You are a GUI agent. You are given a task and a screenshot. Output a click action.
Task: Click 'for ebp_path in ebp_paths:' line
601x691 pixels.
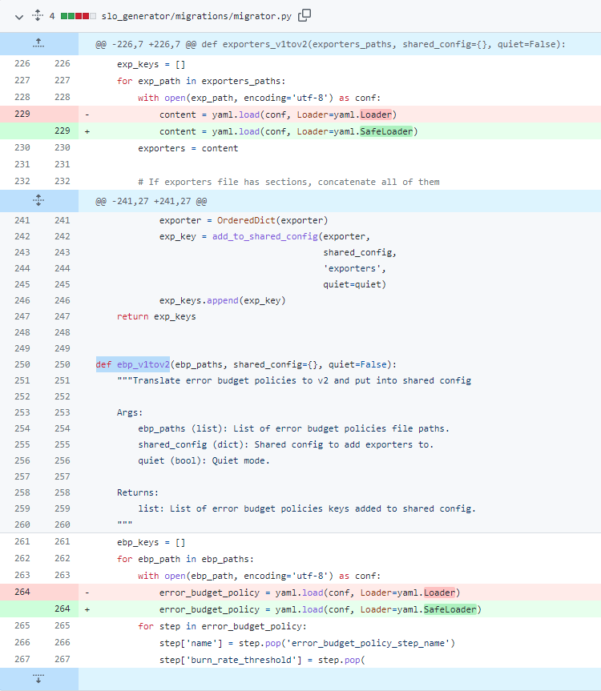pyautogui.click(x=185, y=559)
